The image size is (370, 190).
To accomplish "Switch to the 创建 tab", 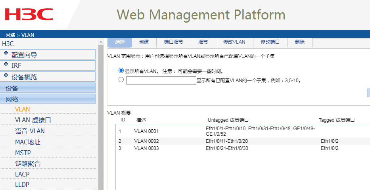I will [x=144, y=42].
